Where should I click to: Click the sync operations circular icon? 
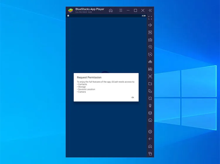coord(150,54)
